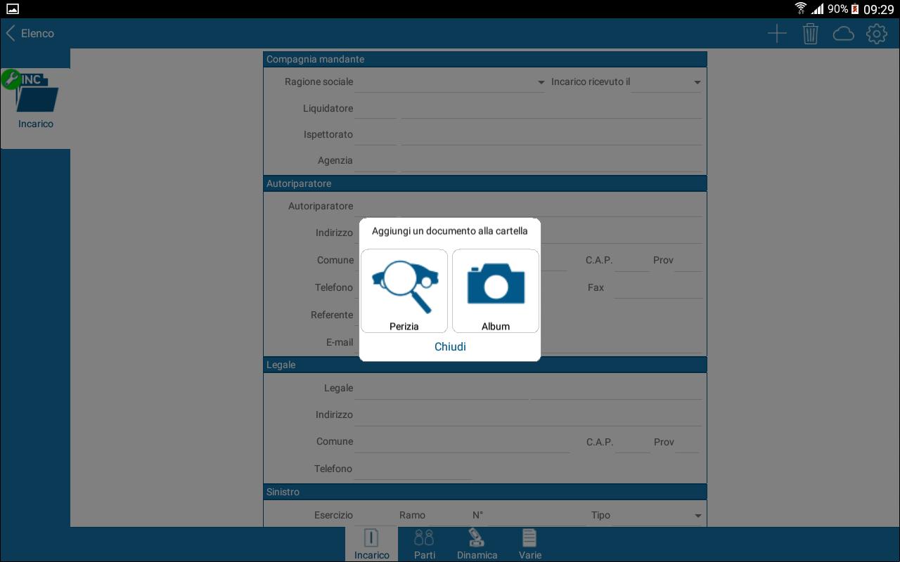The image size is (900, 562).
Task: Go back to Elenco list
Action: point(30,34)
